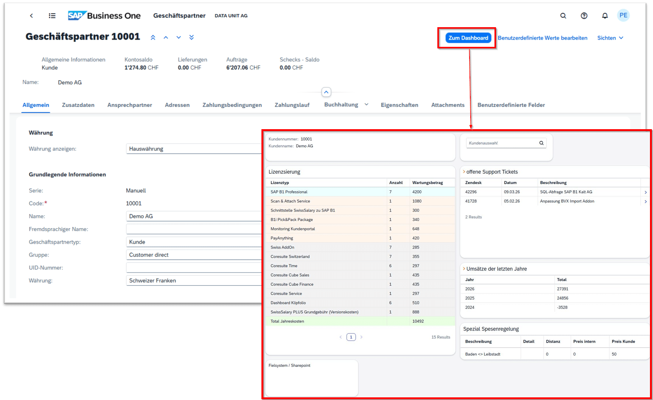
Task: Open the Buchhaltung tab
Action: pyautogui.click(x=341, y=105)
